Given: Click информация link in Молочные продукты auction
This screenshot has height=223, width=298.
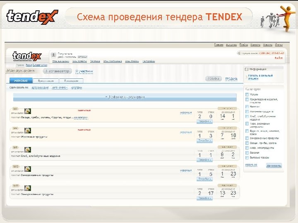Looking at the screenshot, I should pos(186,132).
